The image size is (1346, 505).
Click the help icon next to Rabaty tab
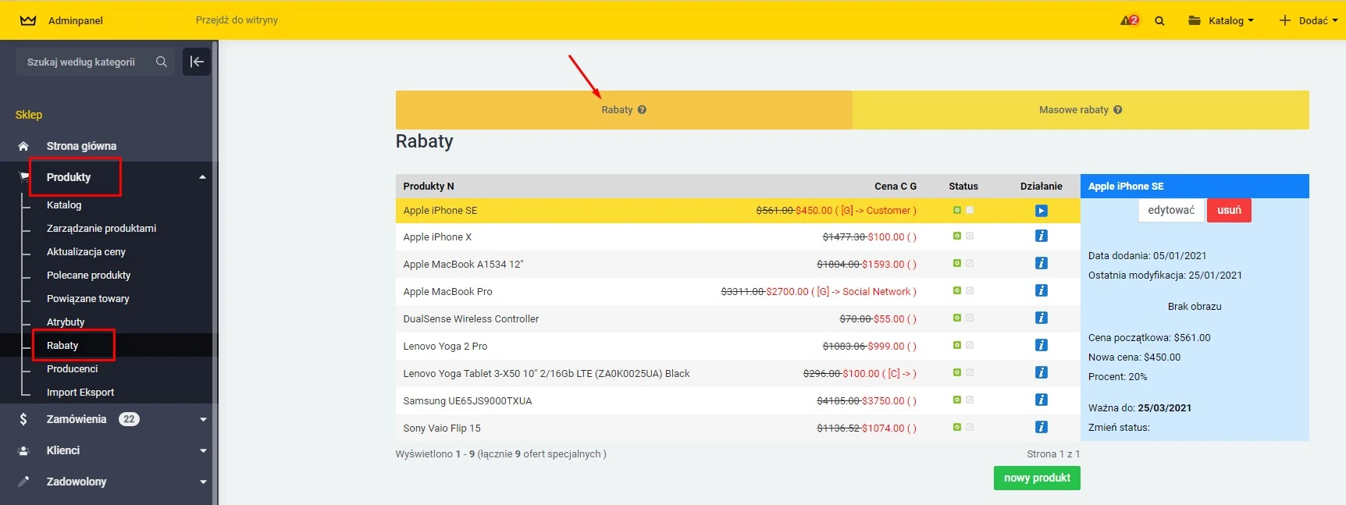tap(642, 110)
